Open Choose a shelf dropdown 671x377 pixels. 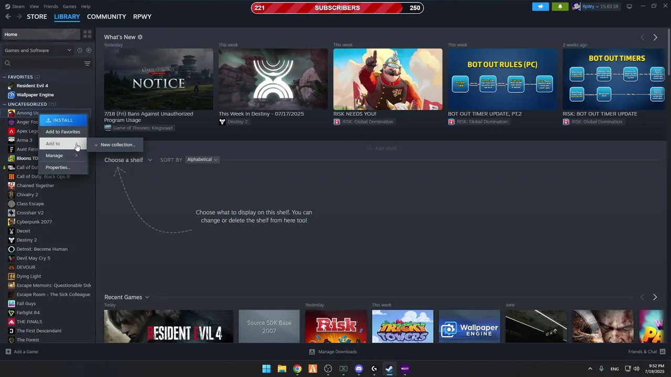pyautogui.click(x=128, y=160)
